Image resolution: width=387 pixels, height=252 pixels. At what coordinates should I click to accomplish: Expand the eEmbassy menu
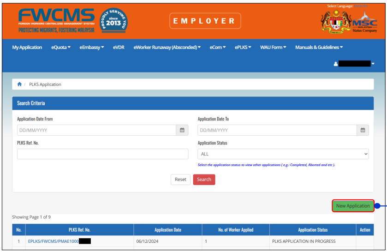coord(92,47)
